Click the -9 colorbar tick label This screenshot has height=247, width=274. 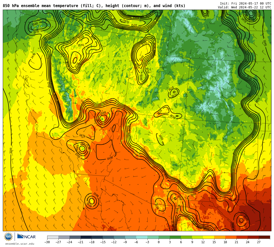[x=125, y=242]
